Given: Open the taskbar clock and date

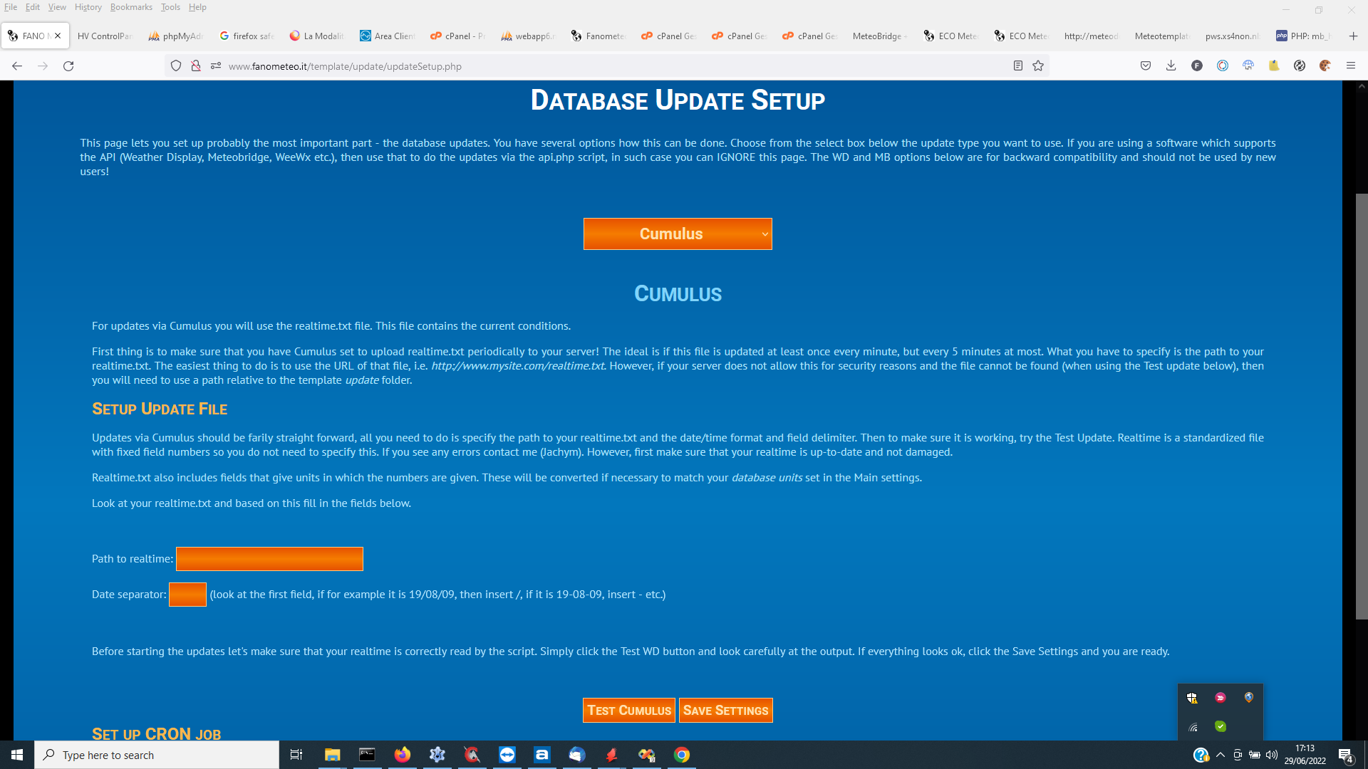Looking at the screenshot, I should (1305, 755).
